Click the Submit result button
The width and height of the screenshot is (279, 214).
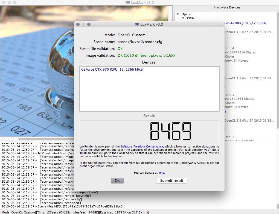tap(172, 180)
